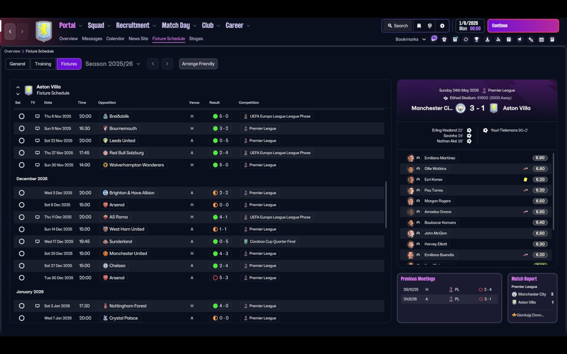Click the exclamation alert bookmark icon
The height and width of the screenshot is (354, 567).
(455, 39)
